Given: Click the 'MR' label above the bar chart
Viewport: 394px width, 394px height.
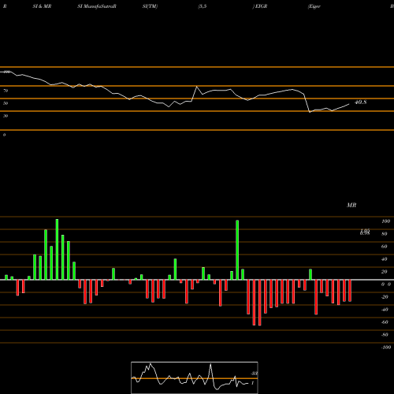Looking at the screenshot, I should click(351, 205).
